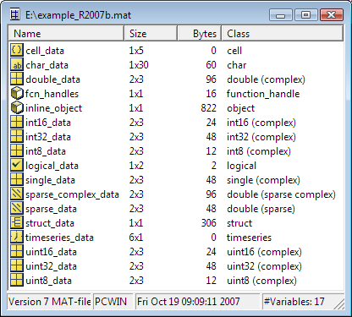Click the 1x5 size of cell_data
The height and width of the screenshot is (317, 352).
coord(136,51)
